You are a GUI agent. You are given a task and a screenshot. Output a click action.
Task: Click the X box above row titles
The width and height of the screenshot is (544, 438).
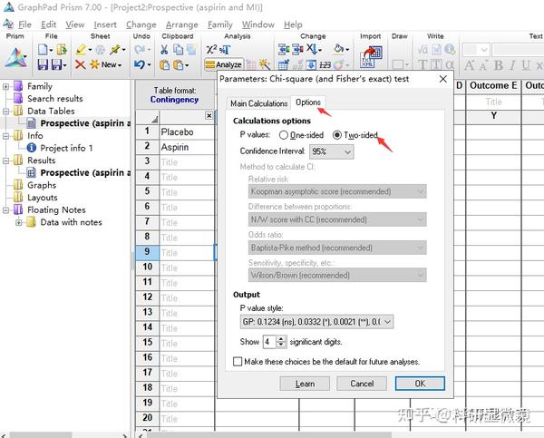point(209,115)
